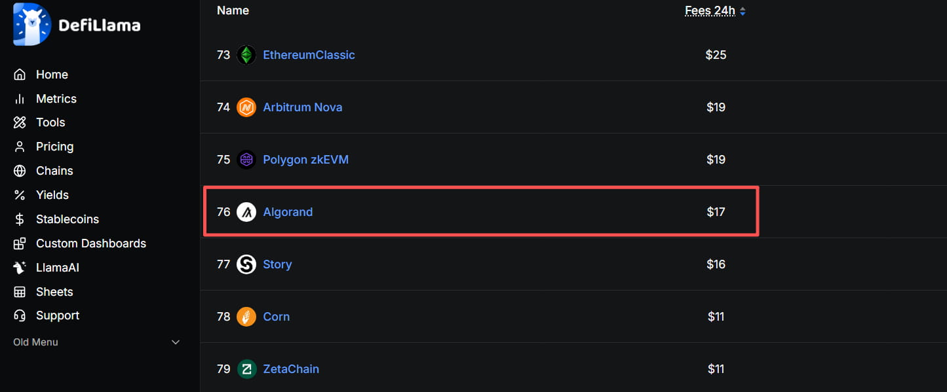Image resolution: width=947 pixels, height=392 pixels.
Task: Click the Algorand chain logo icon
Action: (246, 212)
